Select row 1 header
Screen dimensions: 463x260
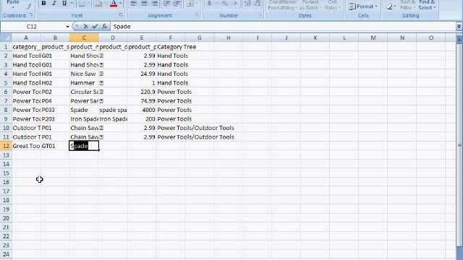pyautogui.click(x=6, y=47)
